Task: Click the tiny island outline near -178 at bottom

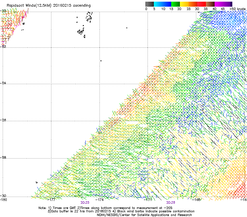Action: point(36,182)
